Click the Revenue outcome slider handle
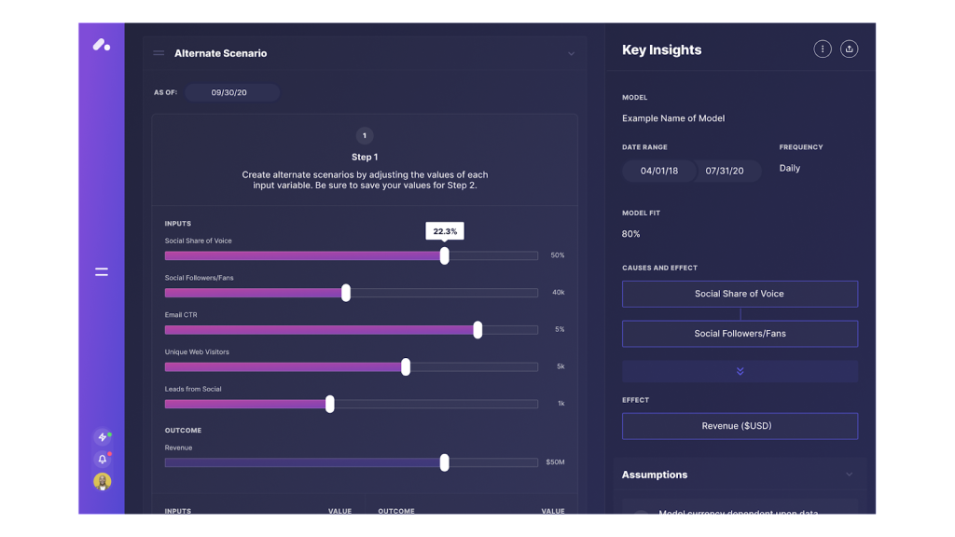The height and width of the screenshot is (537, 955). [445, 462]
